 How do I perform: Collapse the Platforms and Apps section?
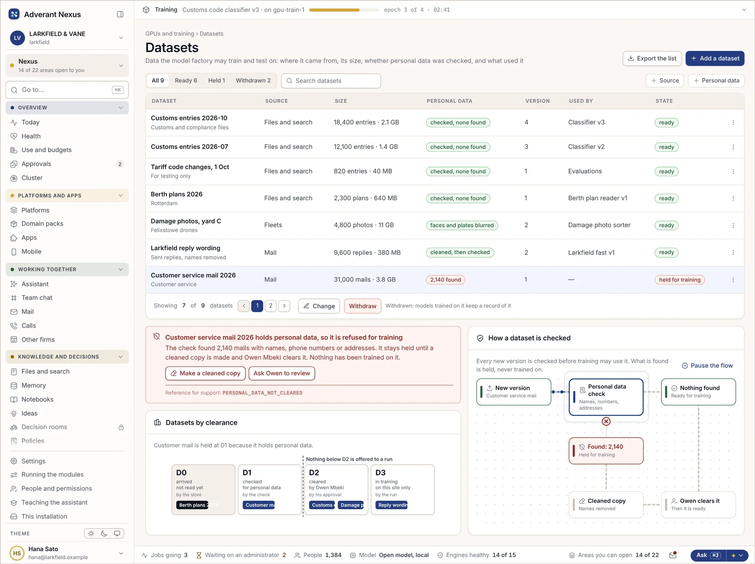pos(67,196)
